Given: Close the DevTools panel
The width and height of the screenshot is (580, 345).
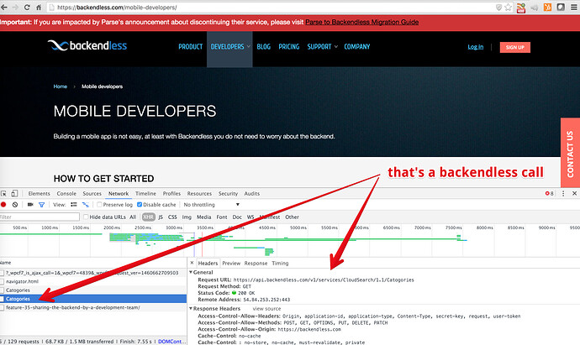Looking at the screenshot, I should click(x=574, y=193).
